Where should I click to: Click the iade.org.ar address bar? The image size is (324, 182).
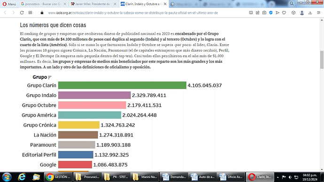tap(133, 13)
